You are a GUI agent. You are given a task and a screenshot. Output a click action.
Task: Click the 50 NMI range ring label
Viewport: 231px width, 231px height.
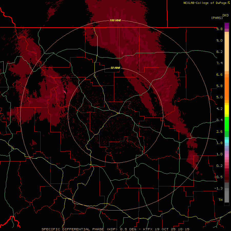pos(115,68)
